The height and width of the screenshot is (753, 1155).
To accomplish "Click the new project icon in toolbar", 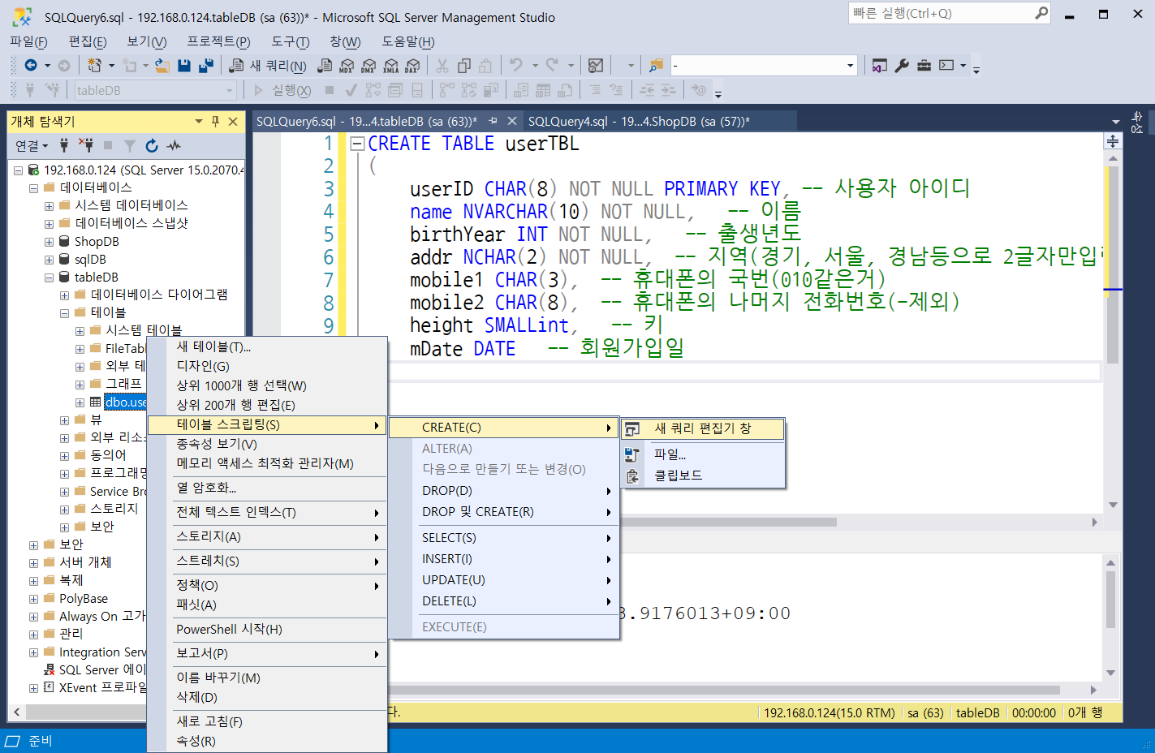I will pyautogui.click(x=95, y=66).
